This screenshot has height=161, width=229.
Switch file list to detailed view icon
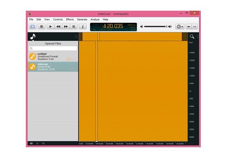point(31,144)
